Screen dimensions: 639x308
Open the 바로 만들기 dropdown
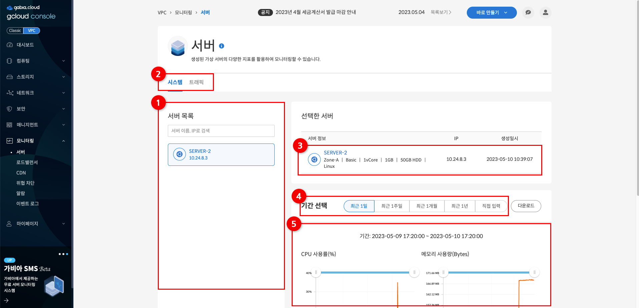click(492, 12)
